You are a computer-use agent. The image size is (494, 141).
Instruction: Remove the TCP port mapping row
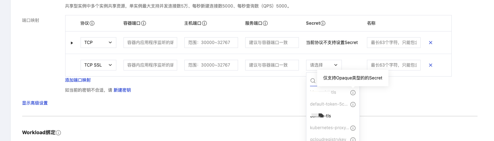(x=431, y=43)
